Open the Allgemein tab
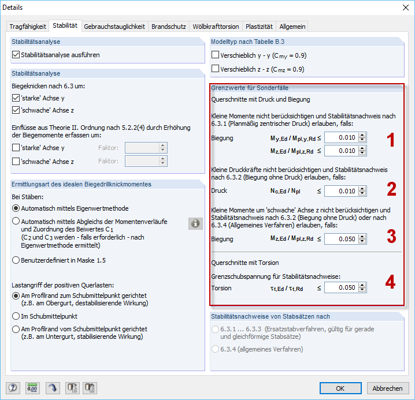Image resolution: width=415 pixels, height=400 pixels. (292, 27)
